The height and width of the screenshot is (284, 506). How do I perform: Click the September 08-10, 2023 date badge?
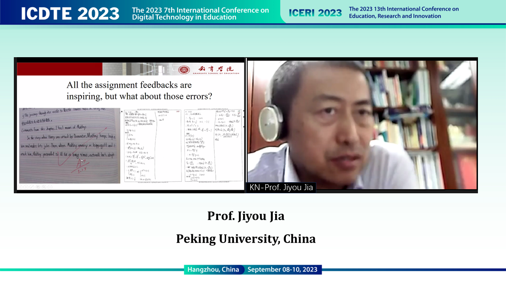click(283, 270)
